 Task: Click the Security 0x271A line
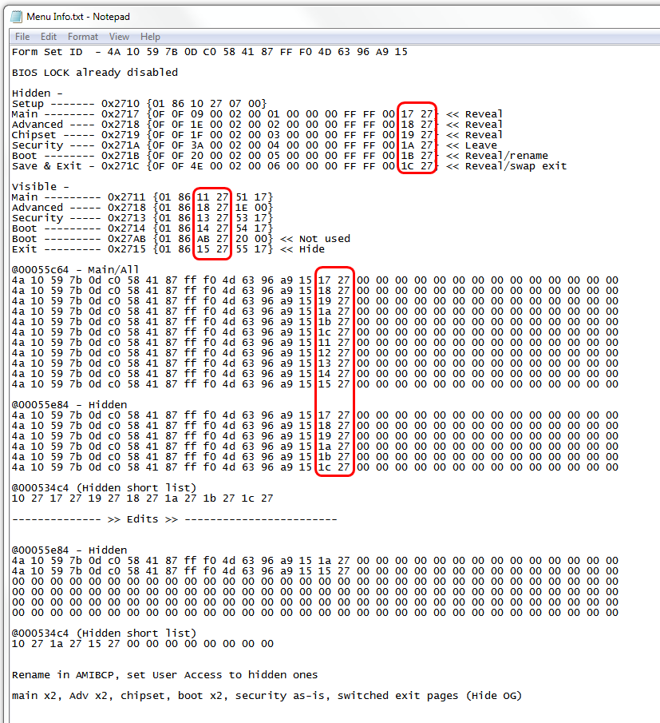(x=255, y=145)
